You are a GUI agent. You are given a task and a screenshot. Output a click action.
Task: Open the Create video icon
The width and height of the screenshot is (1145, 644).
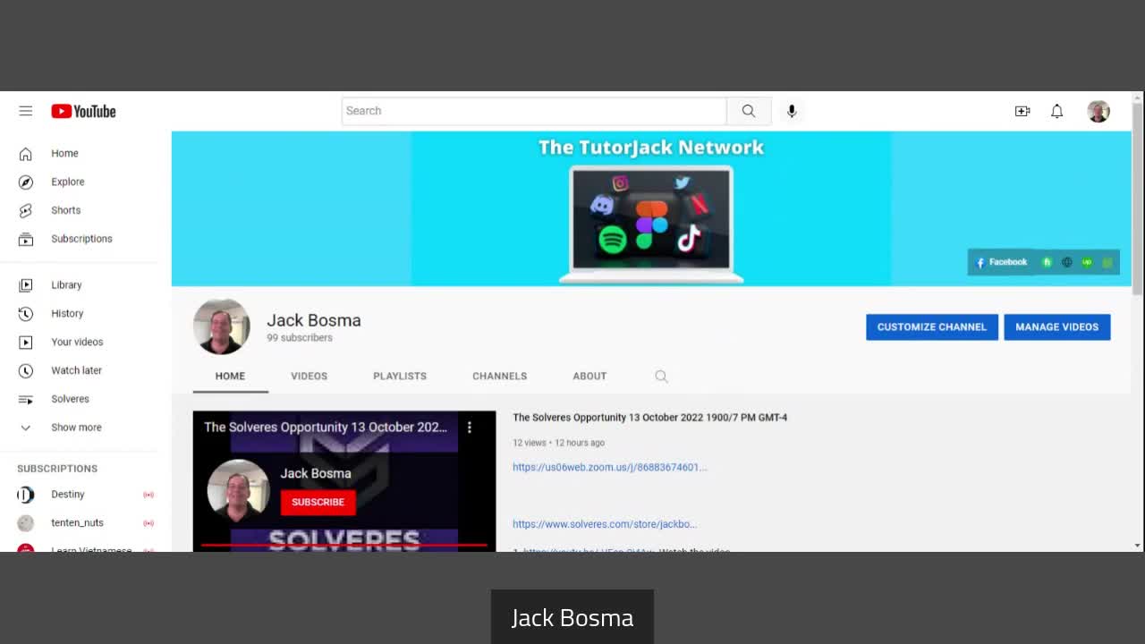tap(1022, 111)
